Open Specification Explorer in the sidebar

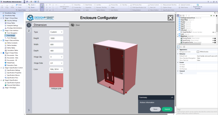point(14,82)
